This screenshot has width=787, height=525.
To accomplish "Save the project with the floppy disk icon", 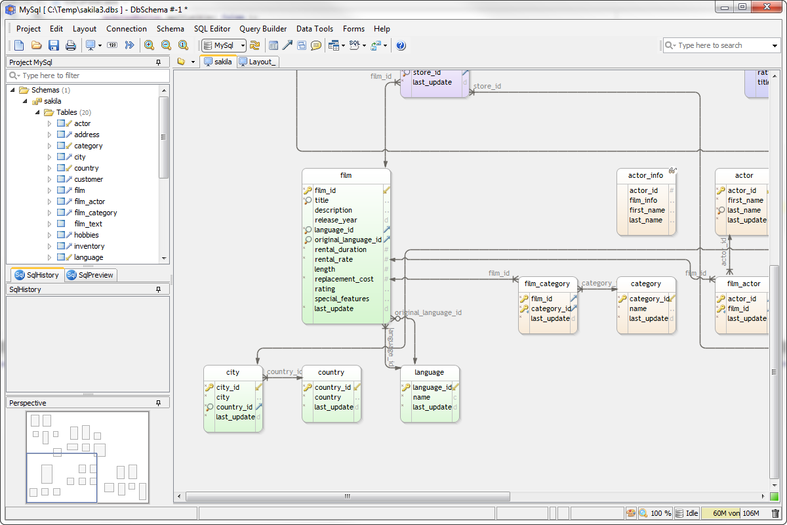I will (x=54, y=45).
